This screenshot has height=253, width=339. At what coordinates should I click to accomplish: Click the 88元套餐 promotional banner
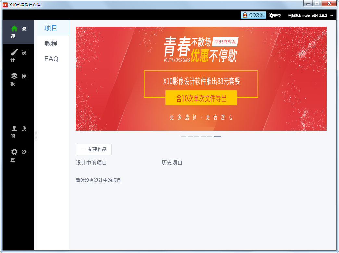[x=201, y=79]
